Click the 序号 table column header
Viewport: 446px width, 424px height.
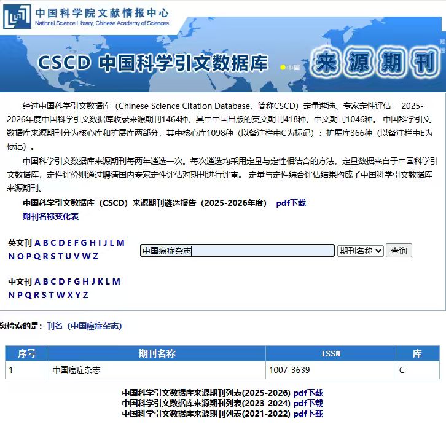[27, 353]
